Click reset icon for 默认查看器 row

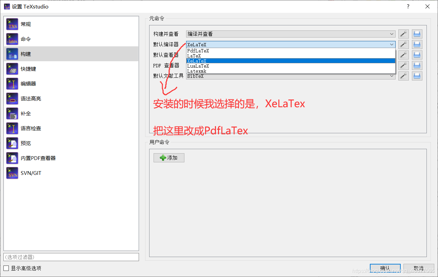(417, 55)
